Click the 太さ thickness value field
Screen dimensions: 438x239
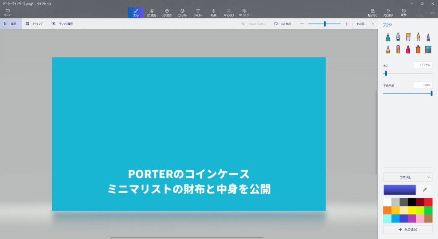coord(423,65)
